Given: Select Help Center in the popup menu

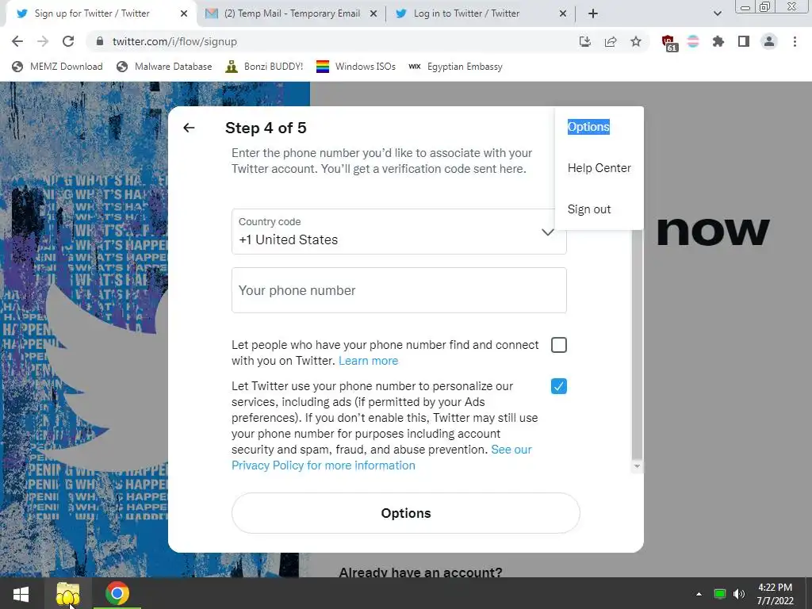Looking at the screenshot, I should click(599, 168).
